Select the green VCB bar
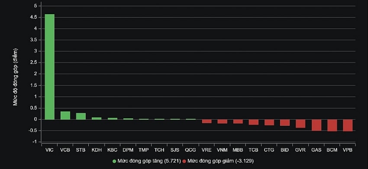 tap(65, 115)
